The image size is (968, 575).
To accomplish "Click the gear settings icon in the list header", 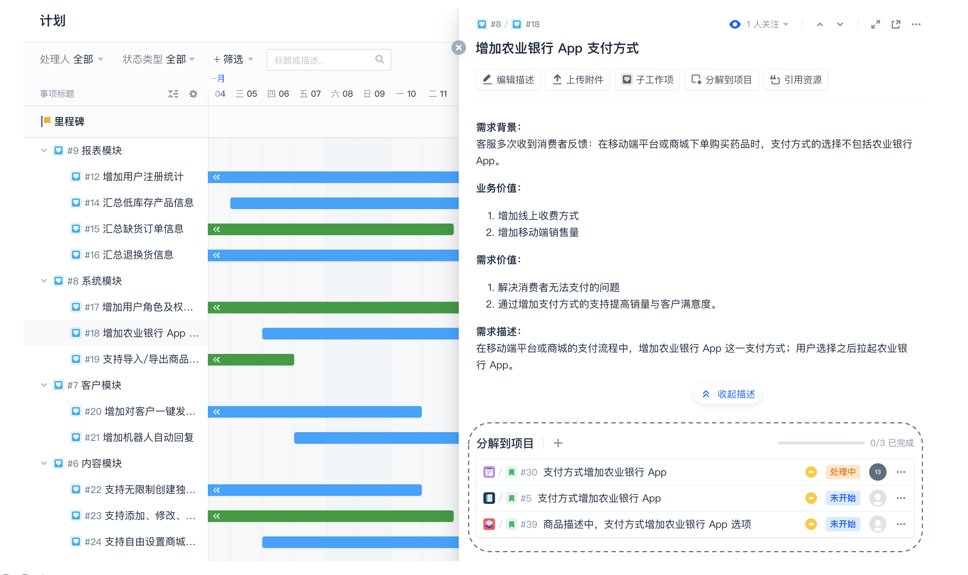I will pyautogui.click(x=193, y=94).
